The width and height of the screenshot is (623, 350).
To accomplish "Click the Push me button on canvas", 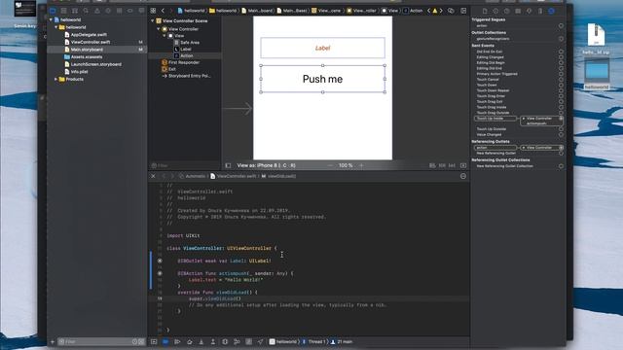I will pos(322,79).
